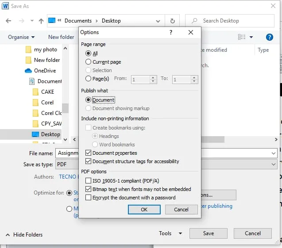
Task: Open 'New folder' in navigation tree
Action: (x=42, y=60)
